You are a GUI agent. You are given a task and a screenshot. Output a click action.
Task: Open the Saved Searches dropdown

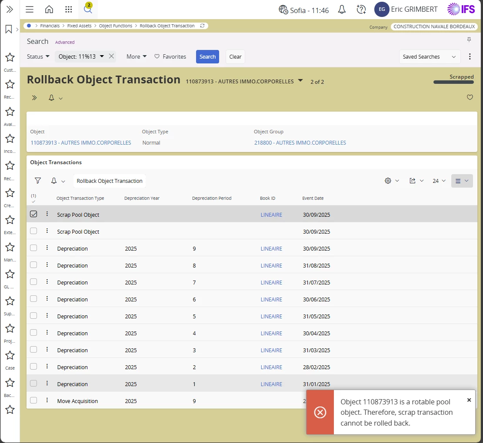click(430, 56)
